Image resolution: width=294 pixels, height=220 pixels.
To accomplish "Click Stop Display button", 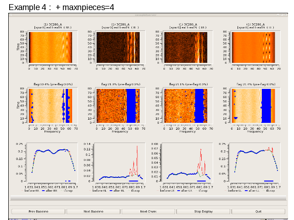I will 203,211.
